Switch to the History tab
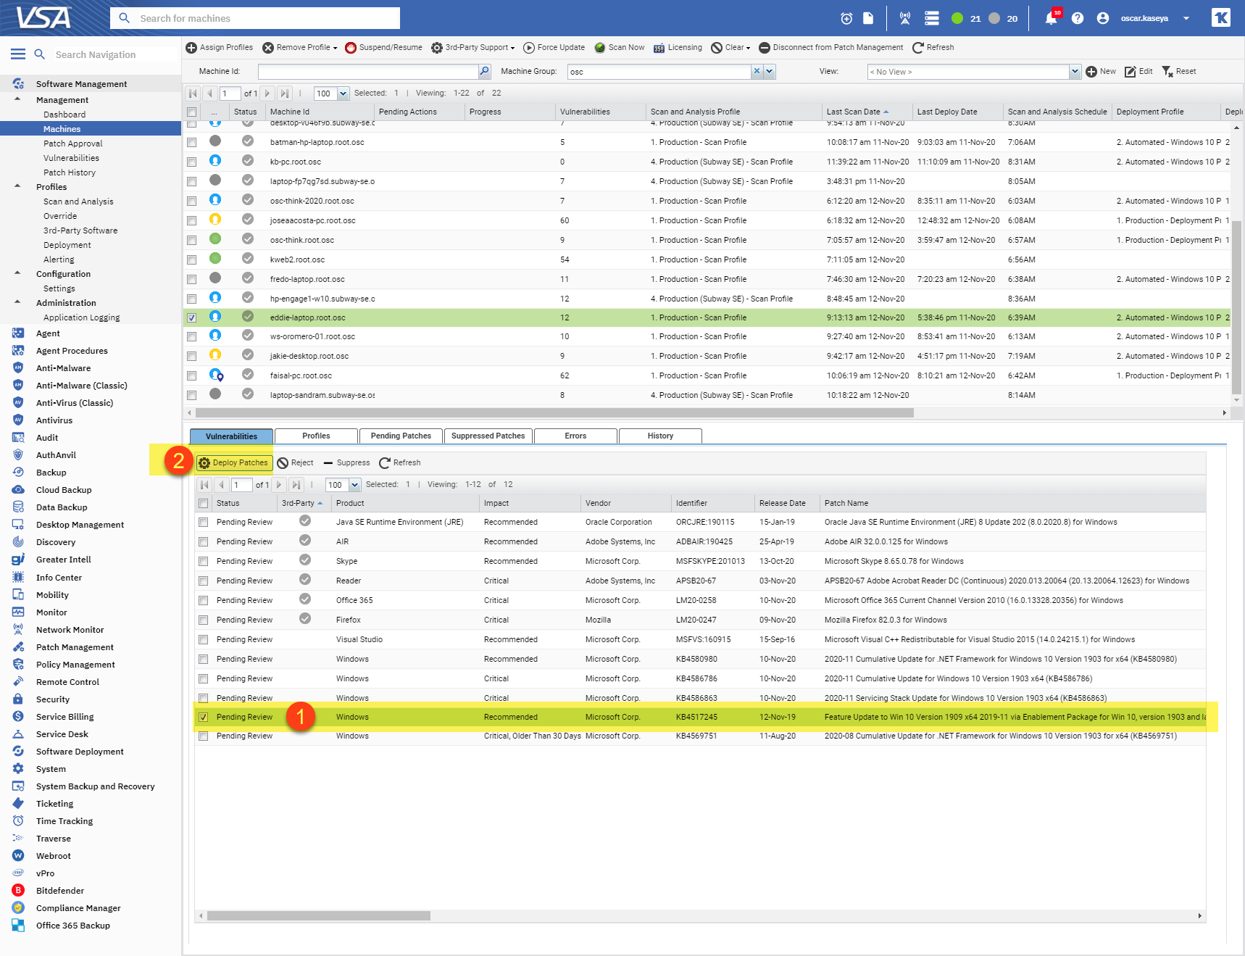1245x956 pixels. click(660, 436)
